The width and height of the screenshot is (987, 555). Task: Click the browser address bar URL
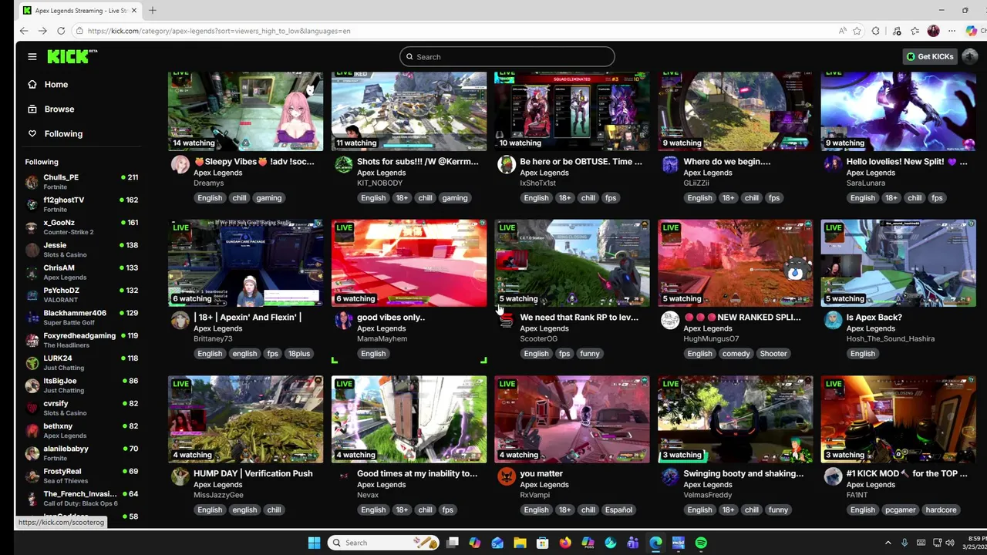219,31
